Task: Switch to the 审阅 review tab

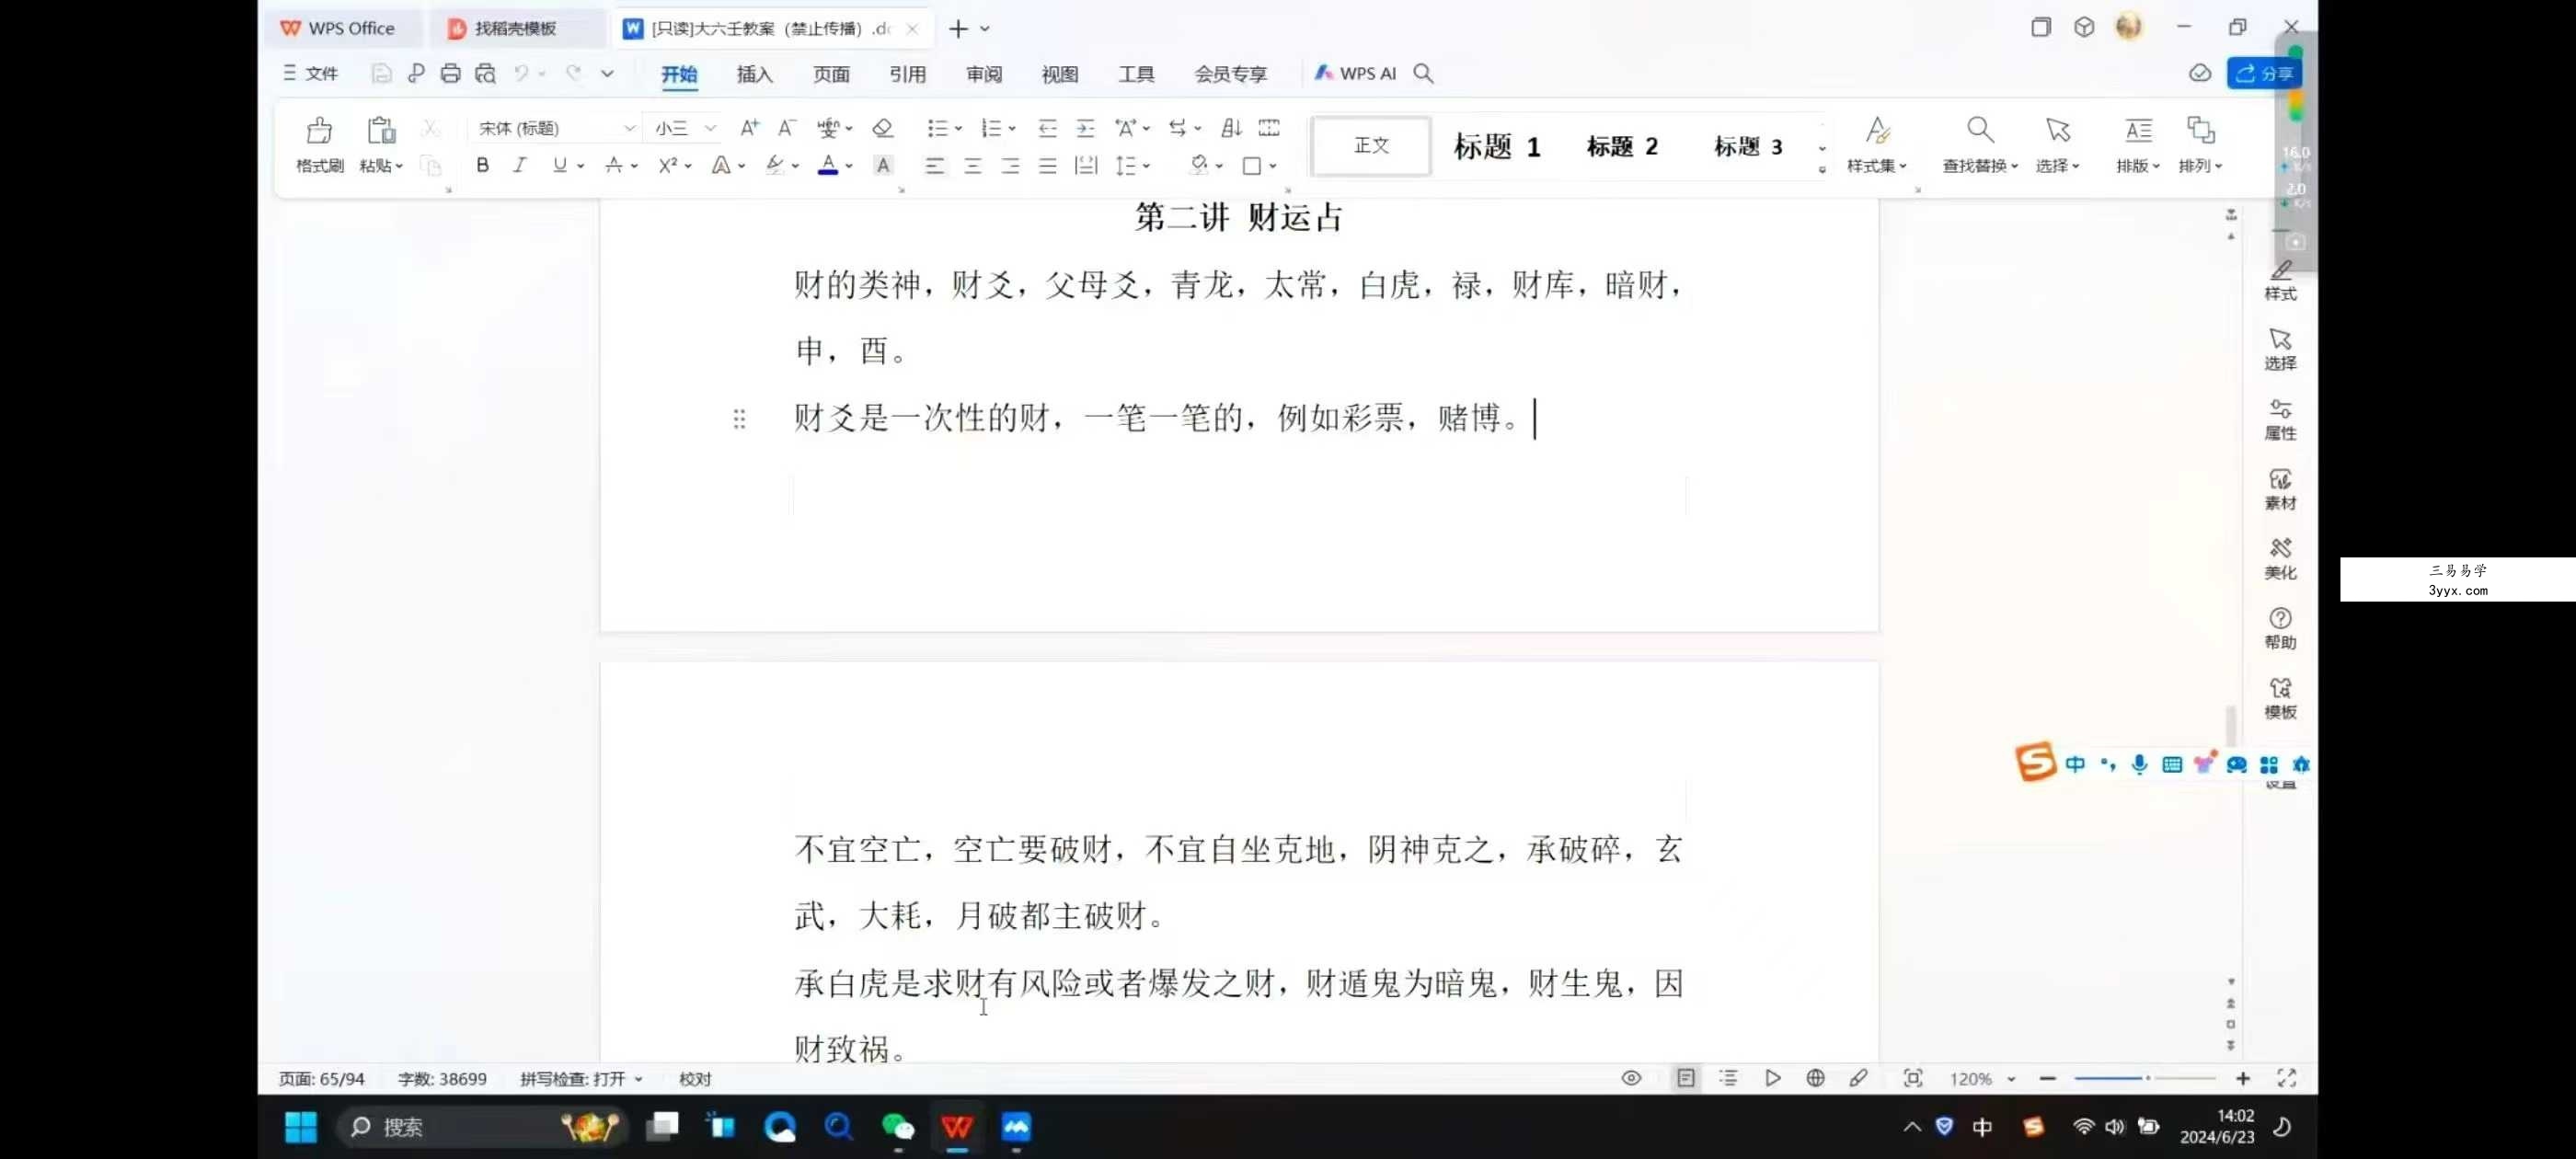Action: 983,74
